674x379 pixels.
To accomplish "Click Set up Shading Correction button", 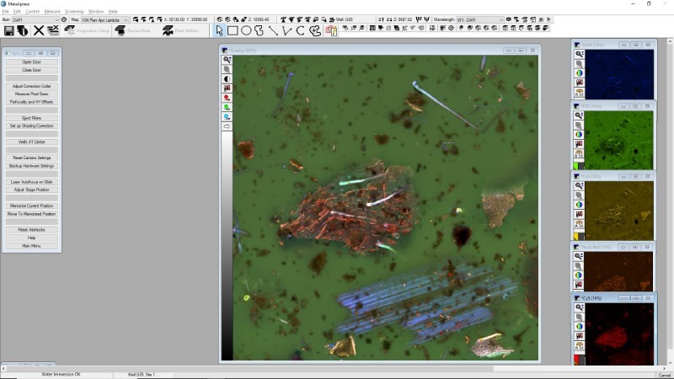I will tap(31, 125).
